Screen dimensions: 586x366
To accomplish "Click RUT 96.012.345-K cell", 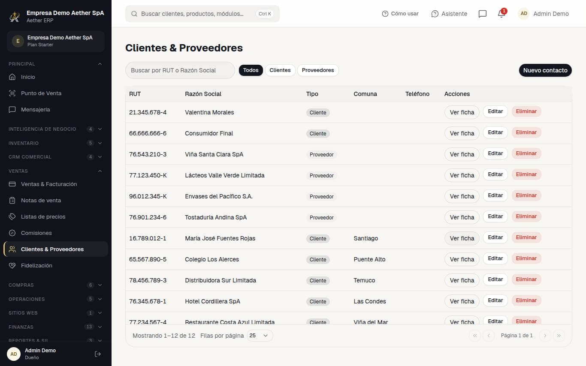I will point(148,196).
